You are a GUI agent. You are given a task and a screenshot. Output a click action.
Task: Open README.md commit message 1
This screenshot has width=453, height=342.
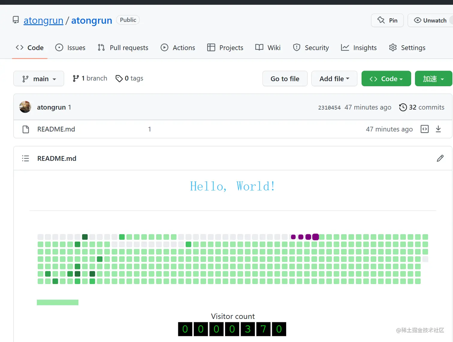[150, 129]
